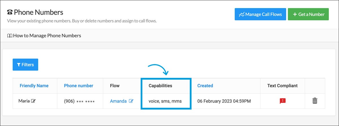Select the Capabilities column header

click(160, 86)
